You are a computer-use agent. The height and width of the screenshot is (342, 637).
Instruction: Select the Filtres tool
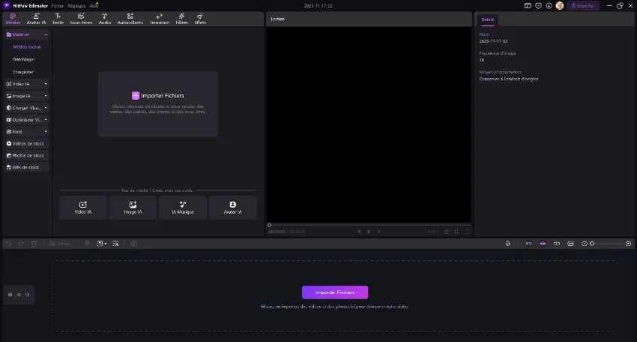(x=181, y=19)
